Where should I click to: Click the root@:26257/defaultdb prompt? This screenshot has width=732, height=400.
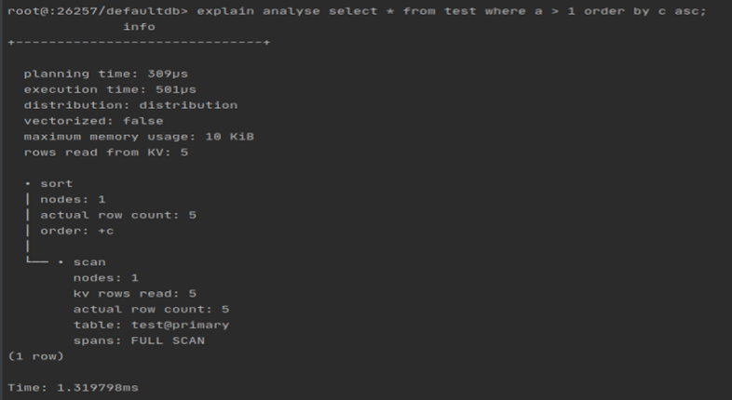pyautogui.click(x=98, y=11)
